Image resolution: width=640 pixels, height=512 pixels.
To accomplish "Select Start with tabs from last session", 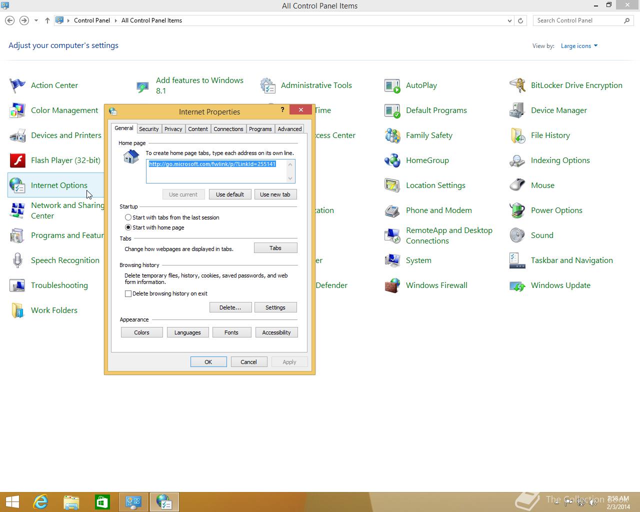I will coord(128,217).
